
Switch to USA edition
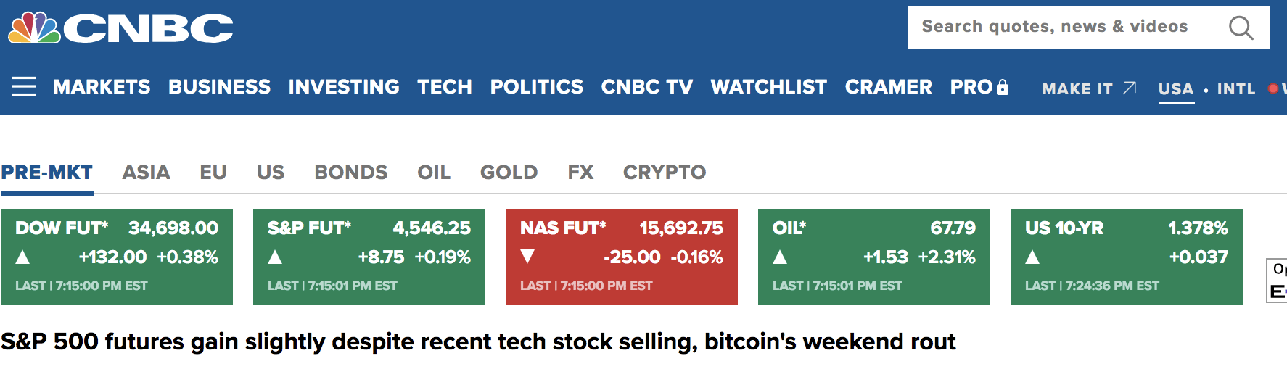[x=1176, y=88]
